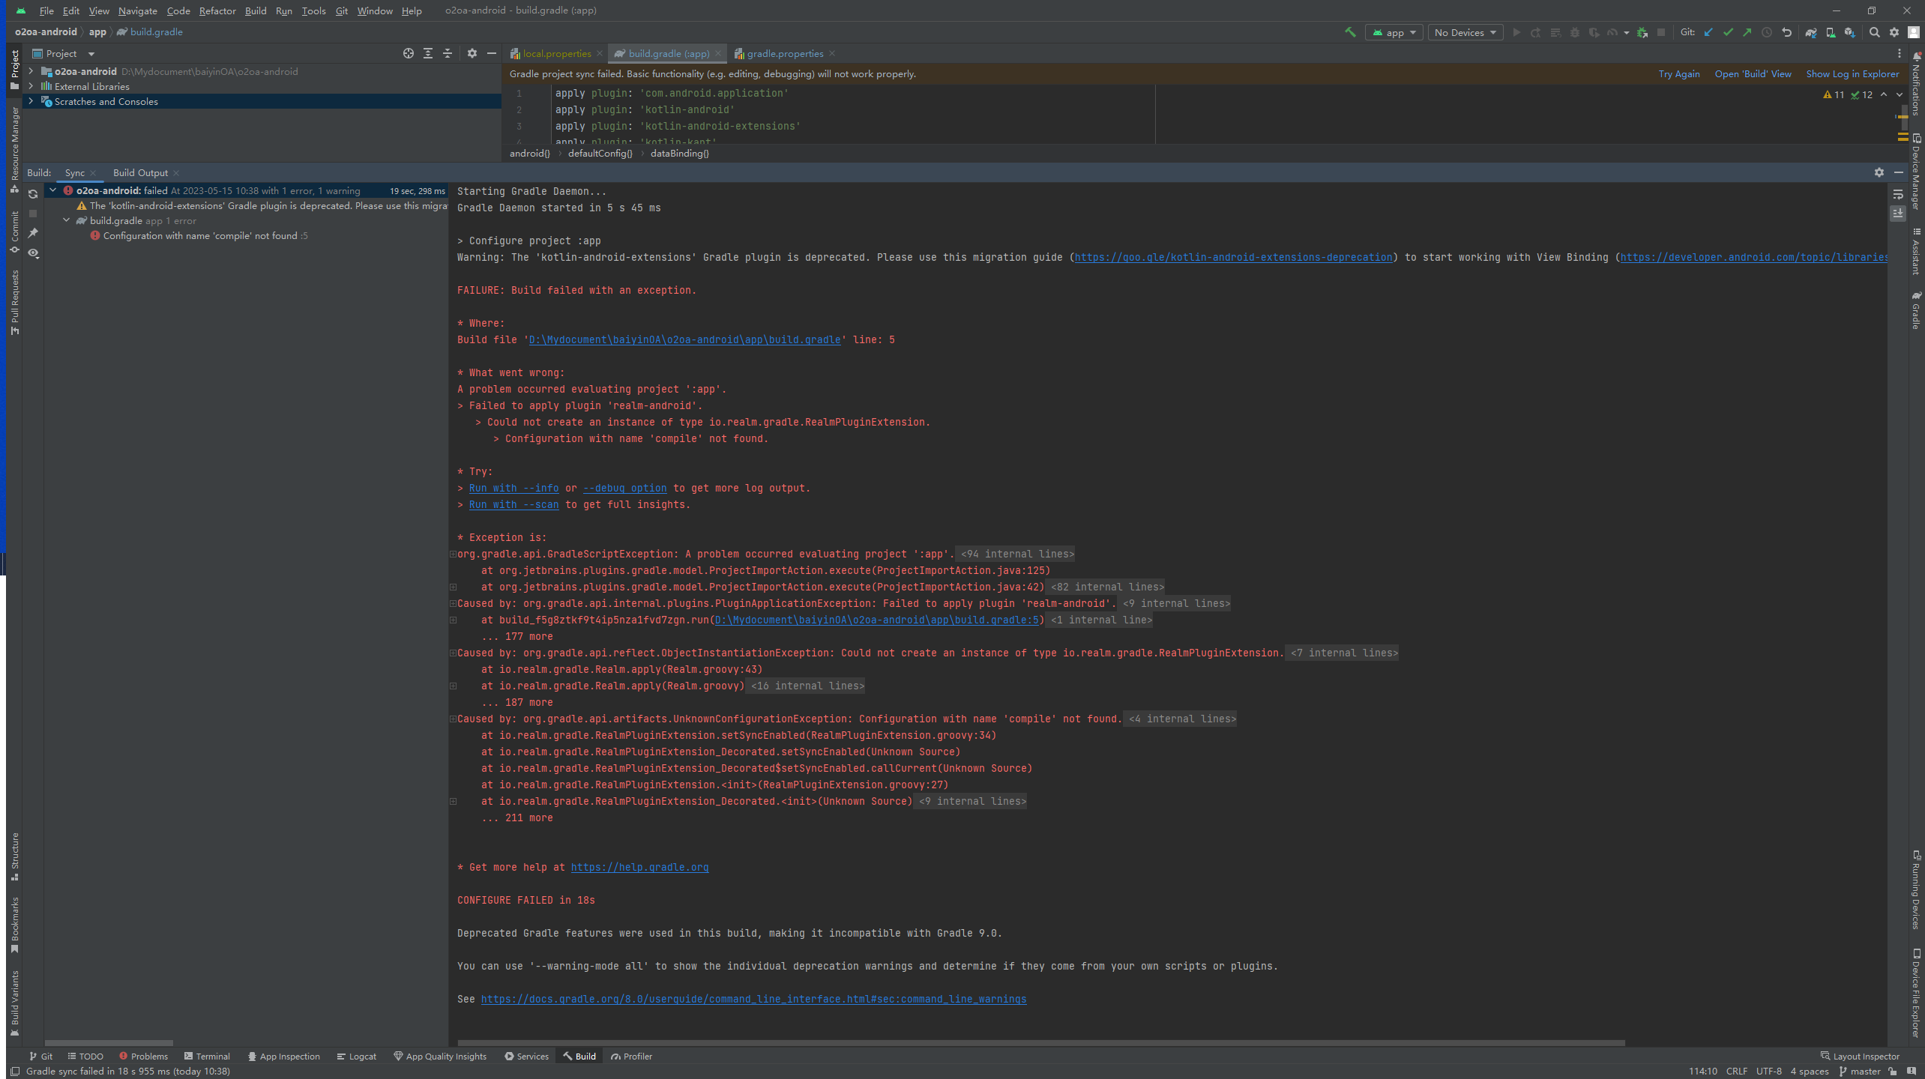Click Search Everywhere magnifier icon

tap(1874, 32)
